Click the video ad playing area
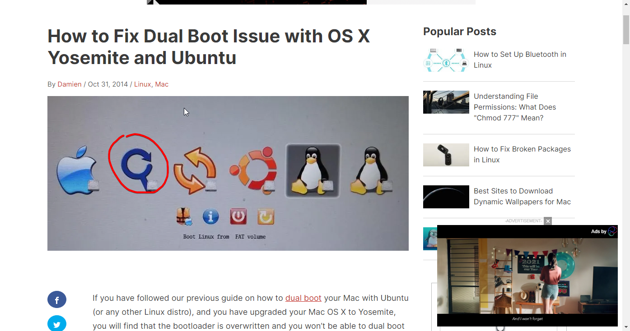Viewport: 630px width, 331px height. point(527,276)
